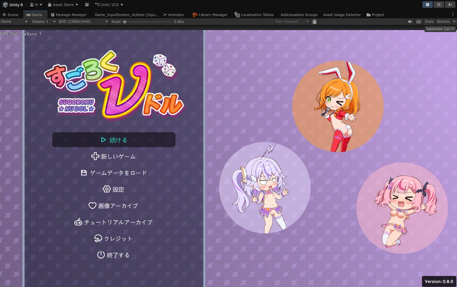Click the FPS 152 counter text
This screenshot has height=287, width=457.
9,34
